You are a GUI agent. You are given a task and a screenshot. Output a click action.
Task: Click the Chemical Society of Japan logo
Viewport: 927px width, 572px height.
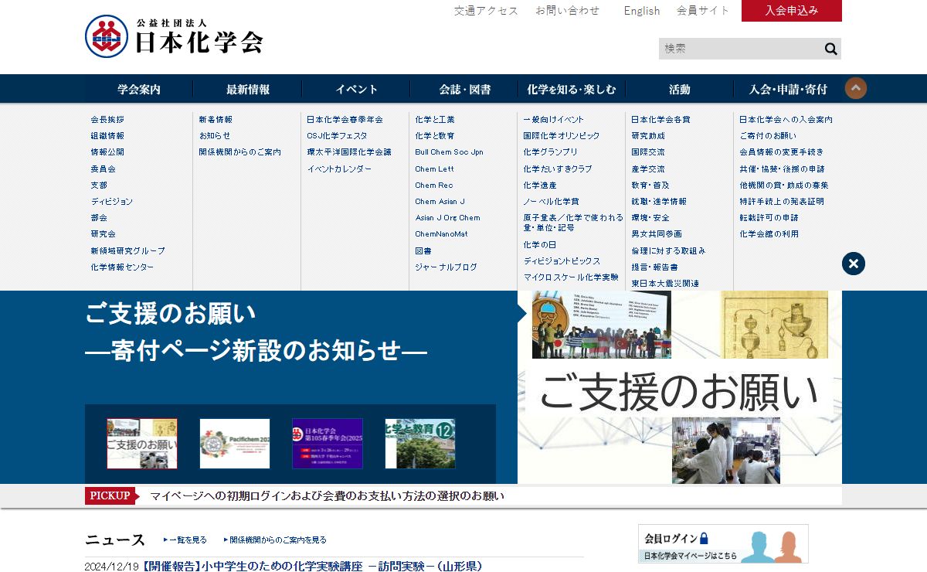click(174, 36)
